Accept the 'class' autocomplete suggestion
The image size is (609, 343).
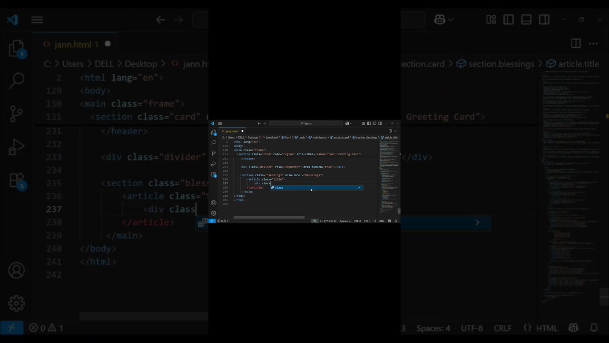tap(317, 188)
